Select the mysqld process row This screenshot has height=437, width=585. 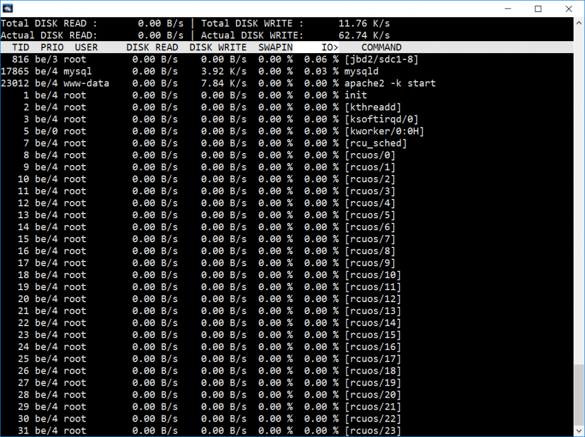click(287, 71)
